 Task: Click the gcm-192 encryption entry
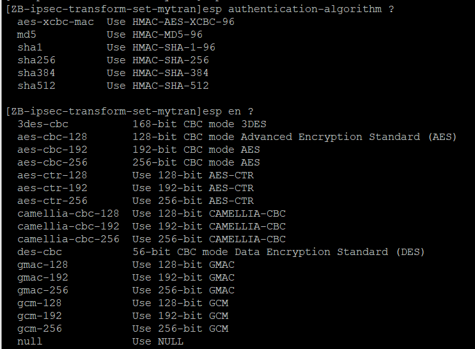point(40,316)
